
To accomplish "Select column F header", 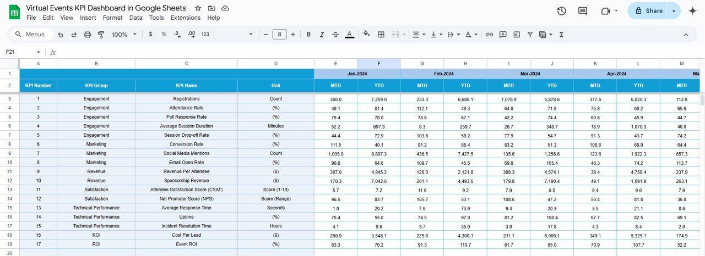I will (379, 64).
